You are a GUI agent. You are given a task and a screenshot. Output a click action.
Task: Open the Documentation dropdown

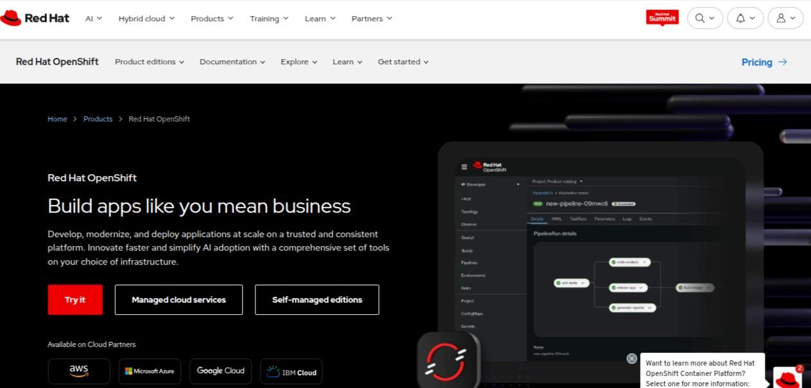tap(233, 62)
